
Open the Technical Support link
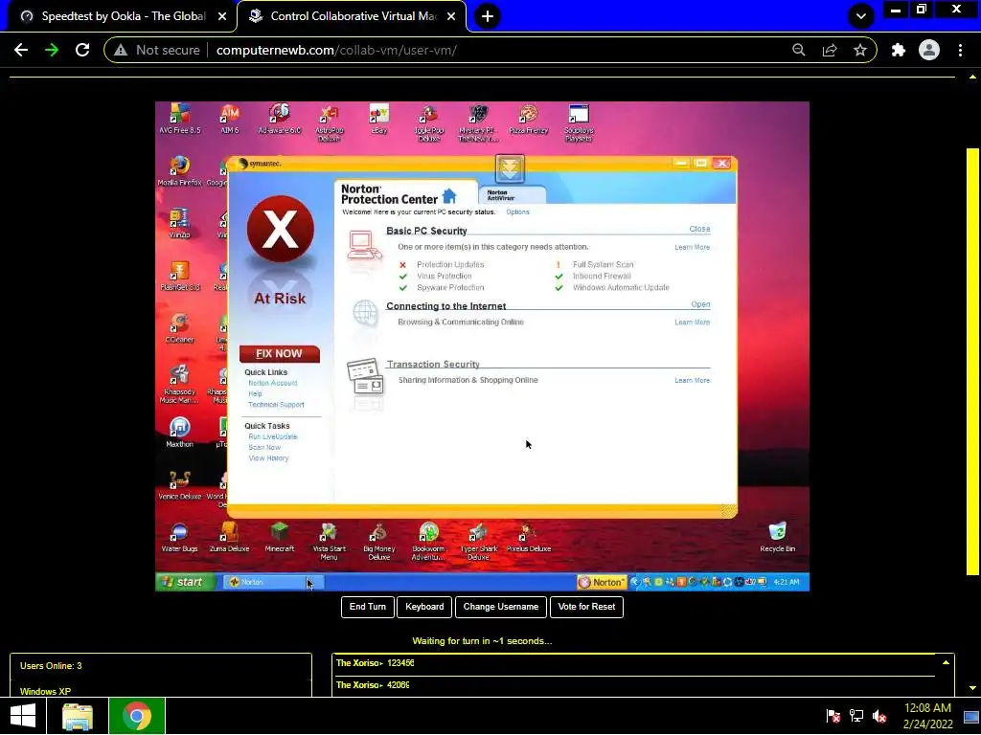click(x=277, y=405)
